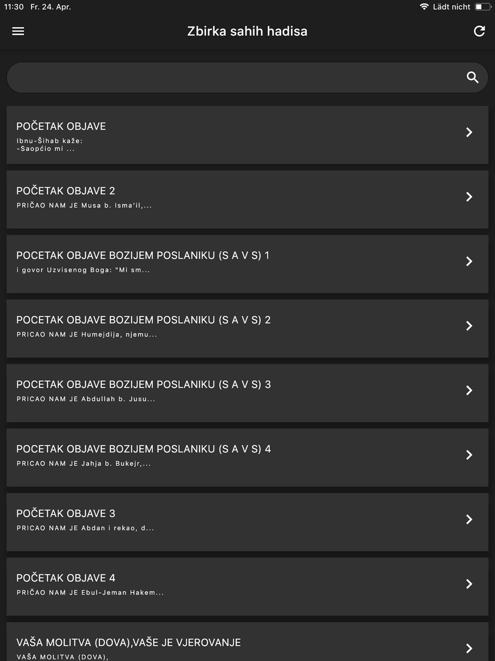Tap the magnifying glass search icon
Viewport: 495px width, 661px height.
point(473,77)
